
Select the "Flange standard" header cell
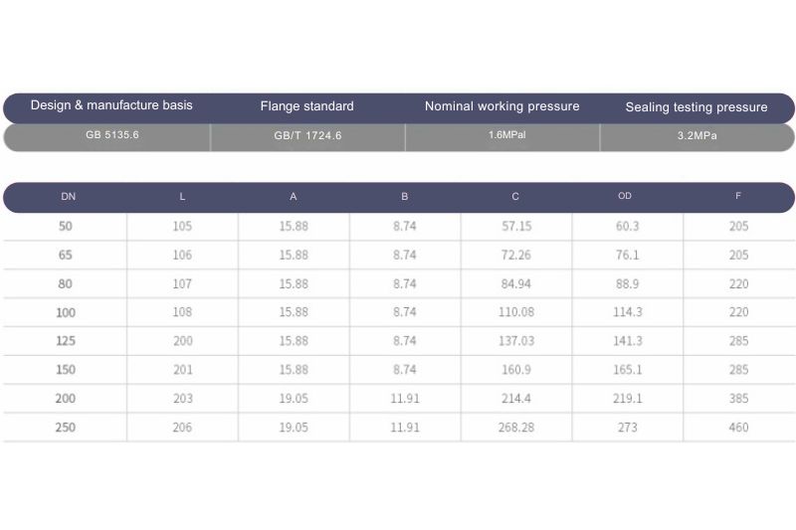[307, 106]
